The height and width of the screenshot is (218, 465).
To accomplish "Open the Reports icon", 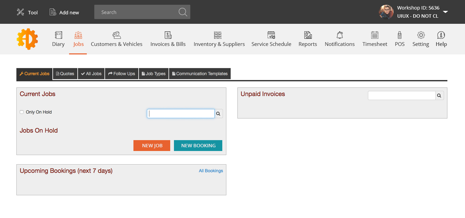I will point(308,35).
